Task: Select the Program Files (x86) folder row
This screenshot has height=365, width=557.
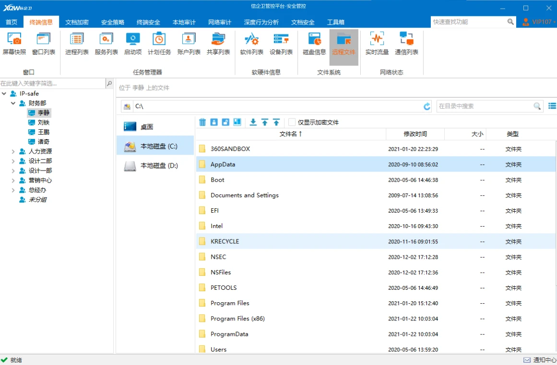Action: [x=376, y=319]
